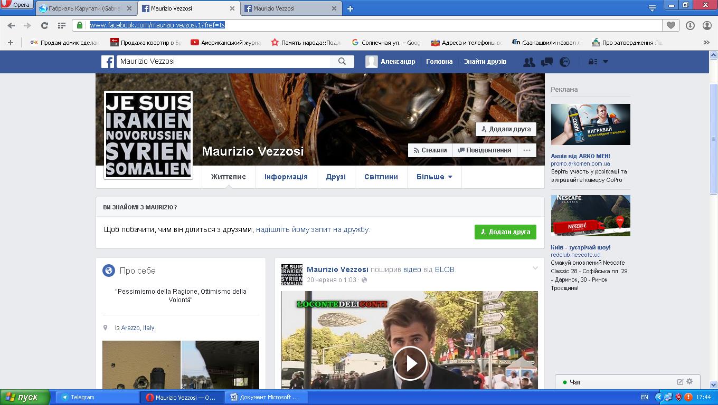Open the notifications globe icon
This screenshot has height=405, width=718.
(x=564, y=62)
